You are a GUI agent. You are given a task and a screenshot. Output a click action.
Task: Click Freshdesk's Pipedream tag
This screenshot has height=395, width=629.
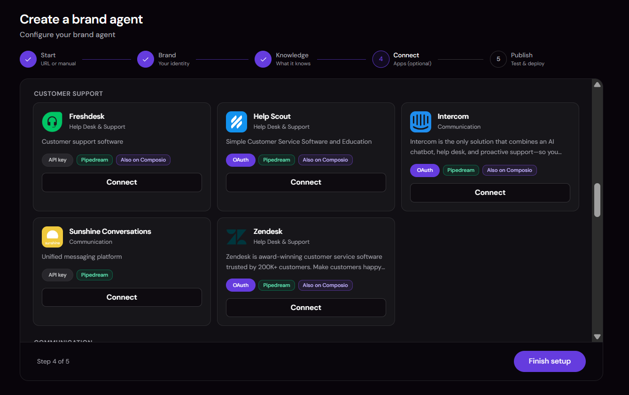point(94,160)
